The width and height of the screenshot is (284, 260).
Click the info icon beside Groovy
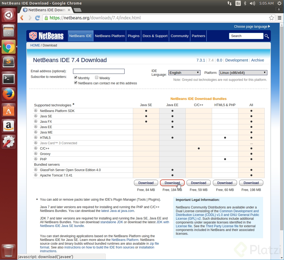tap(36, 153)
